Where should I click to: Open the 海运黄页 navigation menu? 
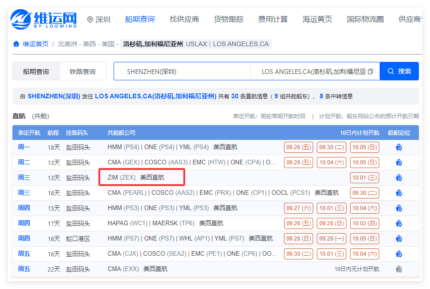[317, 19]
